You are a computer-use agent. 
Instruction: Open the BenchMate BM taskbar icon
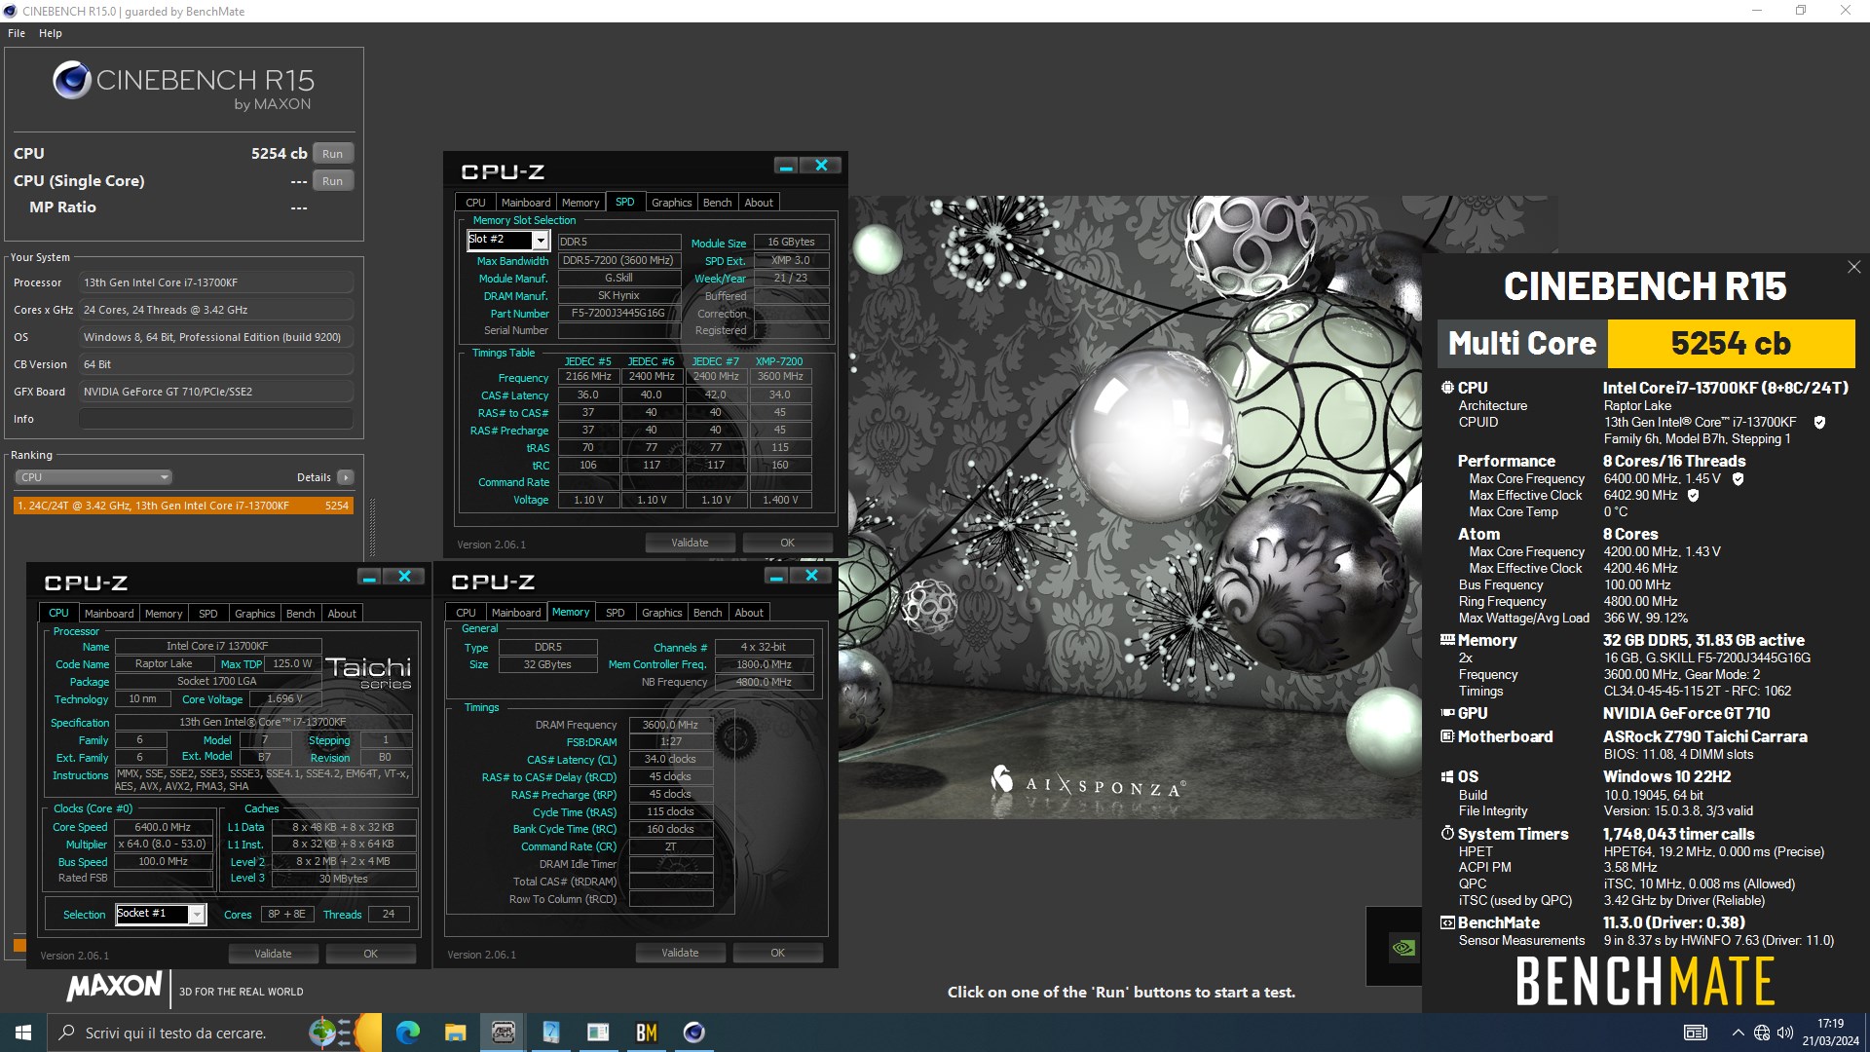point(647,1033)
